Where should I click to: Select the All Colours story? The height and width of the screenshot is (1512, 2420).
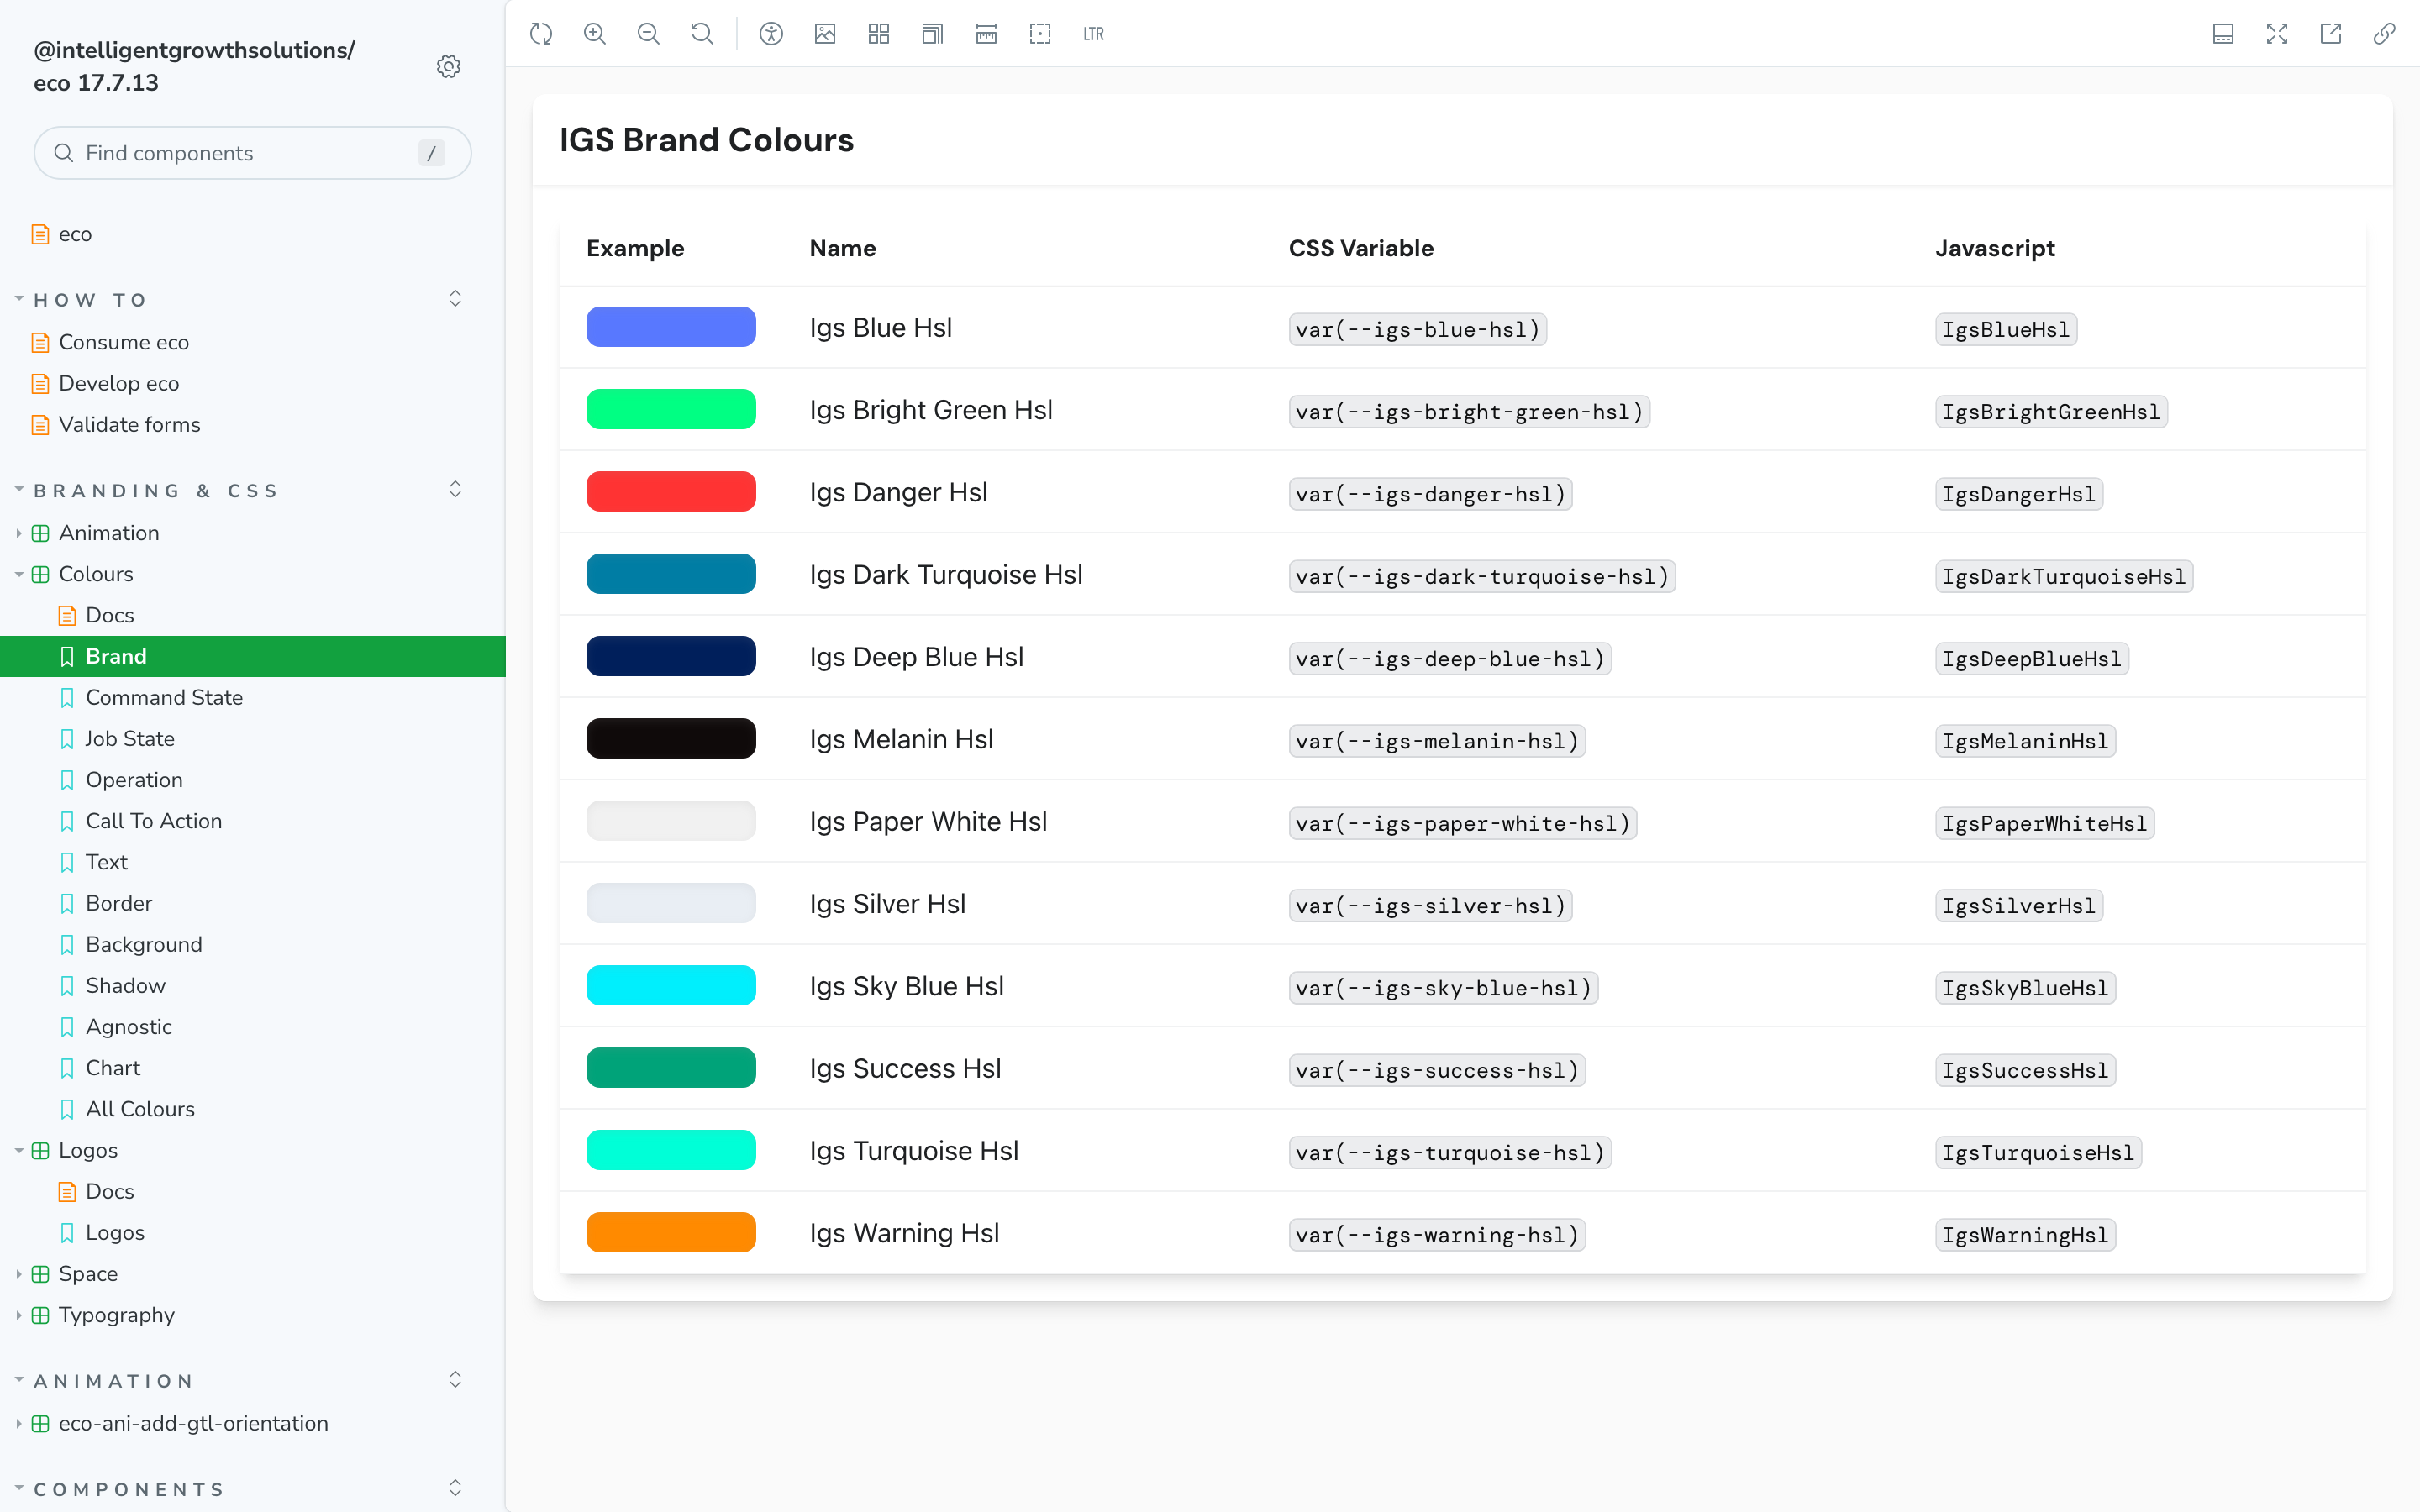coord(140,1109)
